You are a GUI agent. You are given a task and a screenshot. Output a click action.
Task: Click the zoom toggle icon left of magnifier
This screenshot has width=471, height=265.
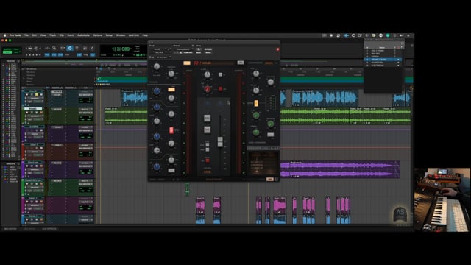click(x=47, y=48)
